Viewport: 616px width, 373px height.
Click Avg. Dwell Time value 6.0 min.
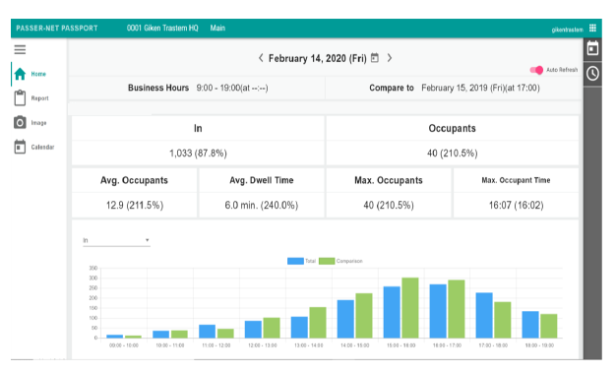(x=261, y=205)
